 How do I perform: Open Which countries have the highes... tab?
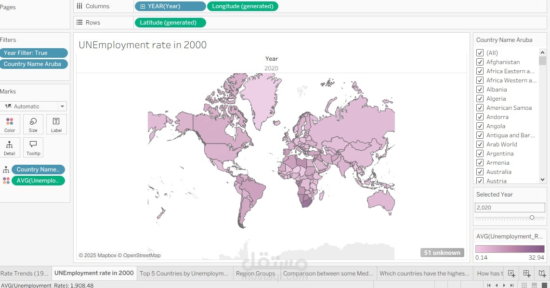click(424, 273)
